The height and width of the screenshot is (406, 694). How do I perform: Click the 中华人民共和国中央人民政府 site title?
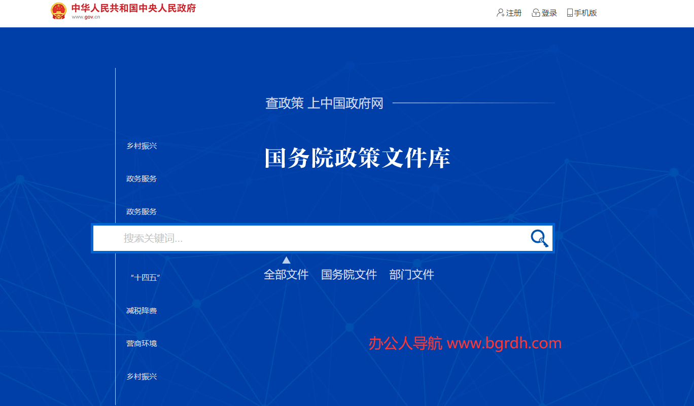pyautogui.click(x=133, y=9)
